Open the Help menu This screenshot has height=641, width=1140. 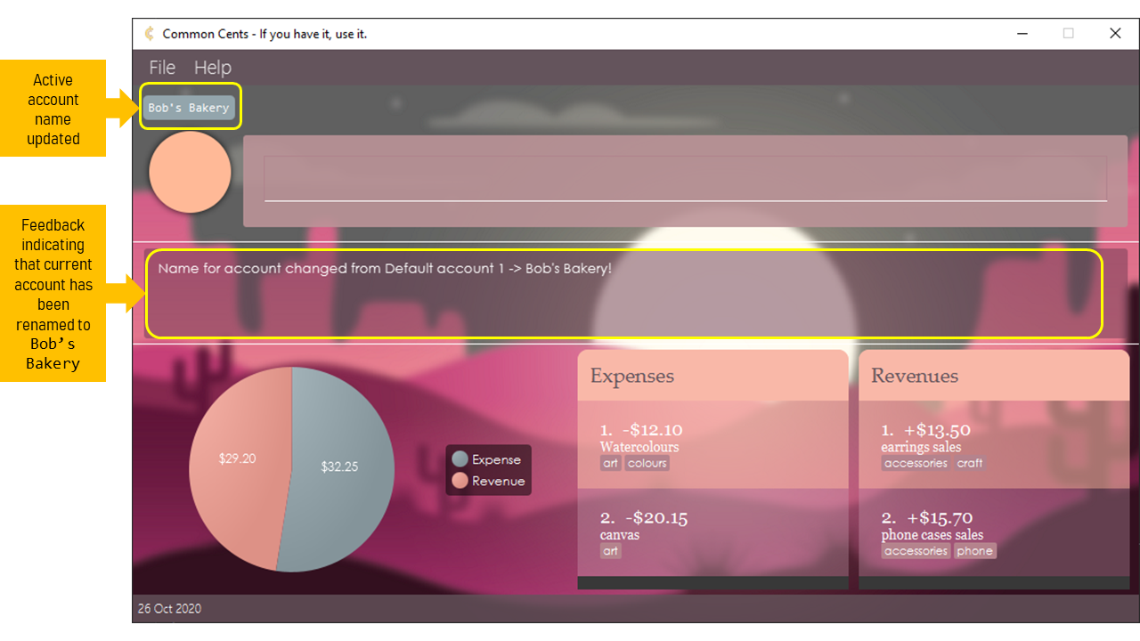pyautogui.click(x=213, y=68)
